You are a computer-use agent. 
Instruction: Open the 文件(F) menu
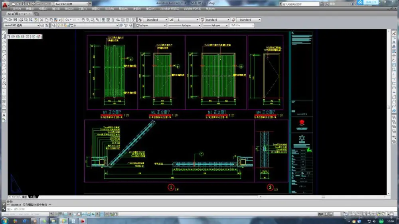[17, 8]
